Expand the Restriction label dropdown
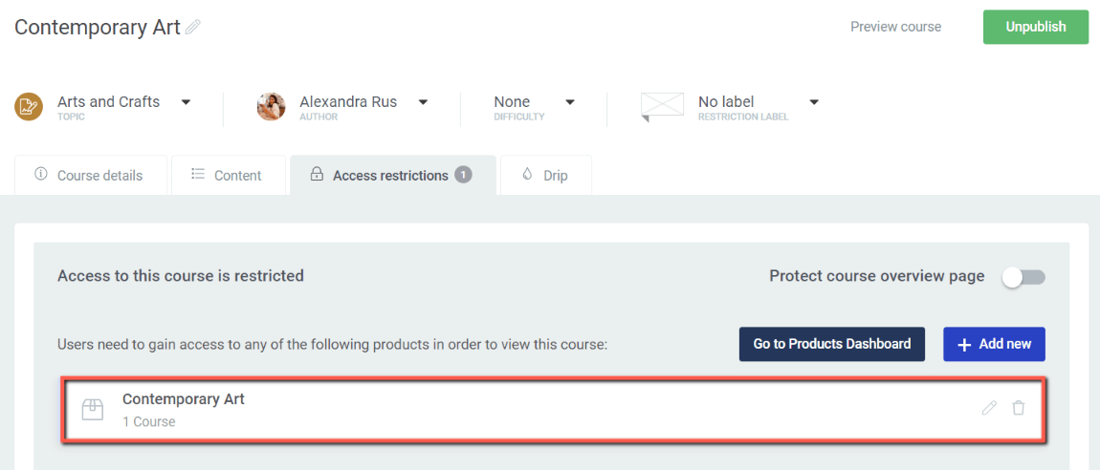1100x470 pixels. pyautogui.click(x=814, y=102)
